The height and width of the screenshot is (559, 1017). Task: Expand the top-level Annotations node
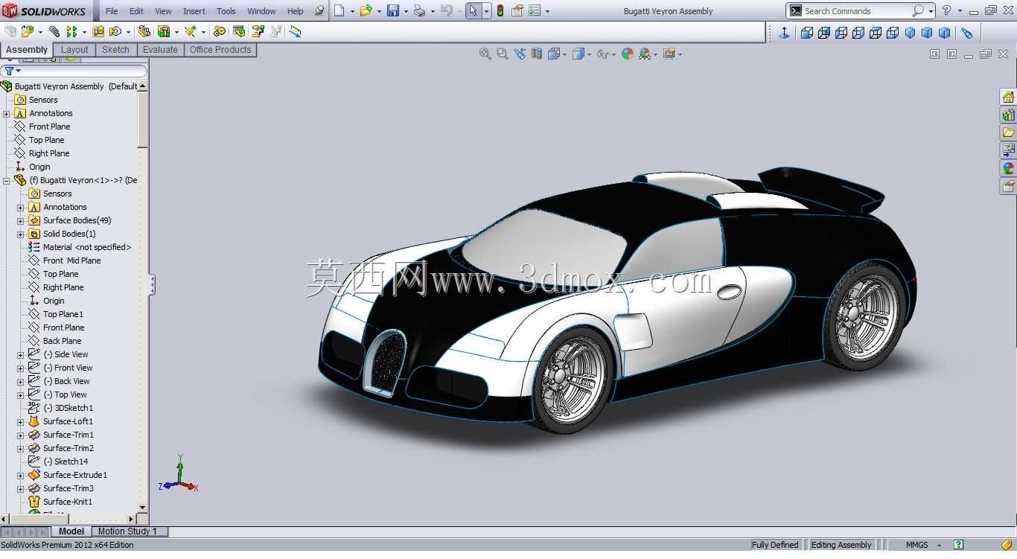click(6, 114)
